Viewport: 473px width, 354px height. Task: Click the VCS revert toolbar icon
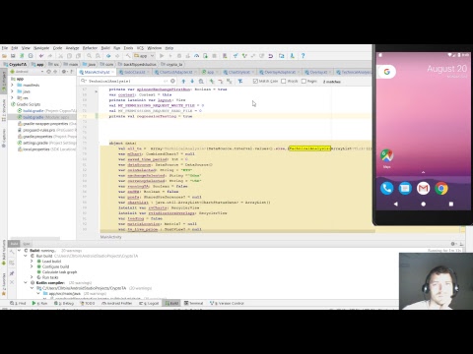pos(271,56)
